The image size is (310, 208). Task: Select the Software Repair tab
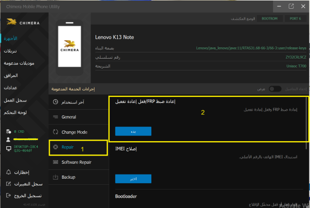tap(79, 162)
